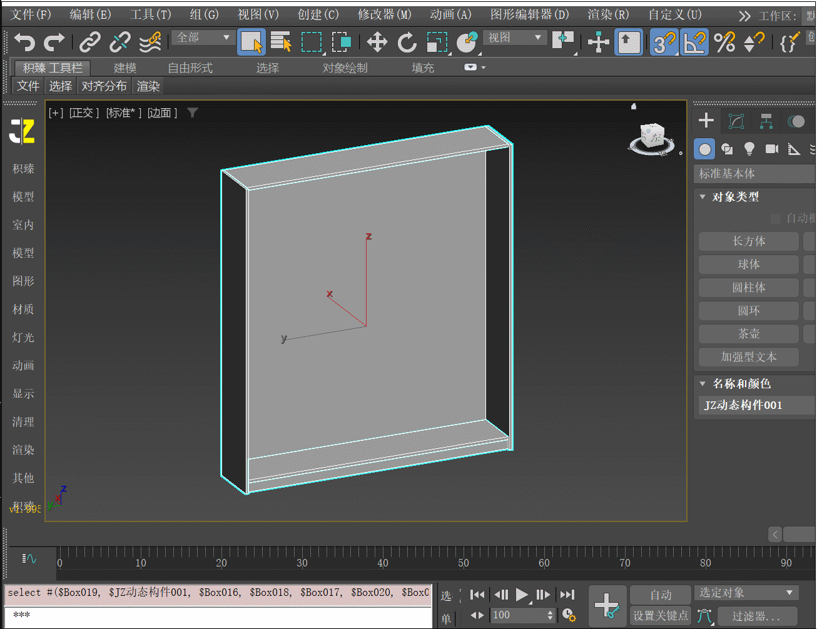Toggle the 自动 auto key button

[x=661, y=595]
